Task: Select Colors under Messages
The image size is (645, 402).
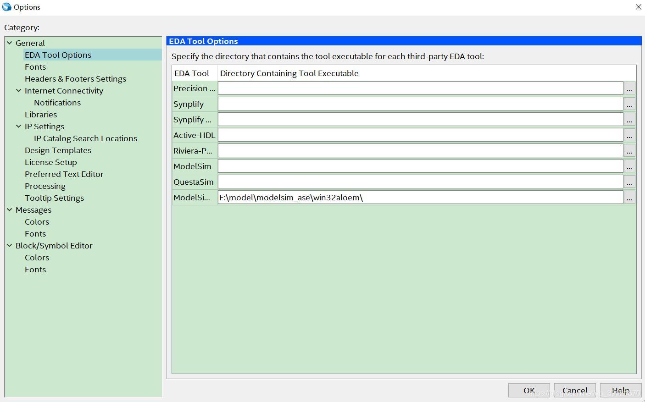Action: 37,221
